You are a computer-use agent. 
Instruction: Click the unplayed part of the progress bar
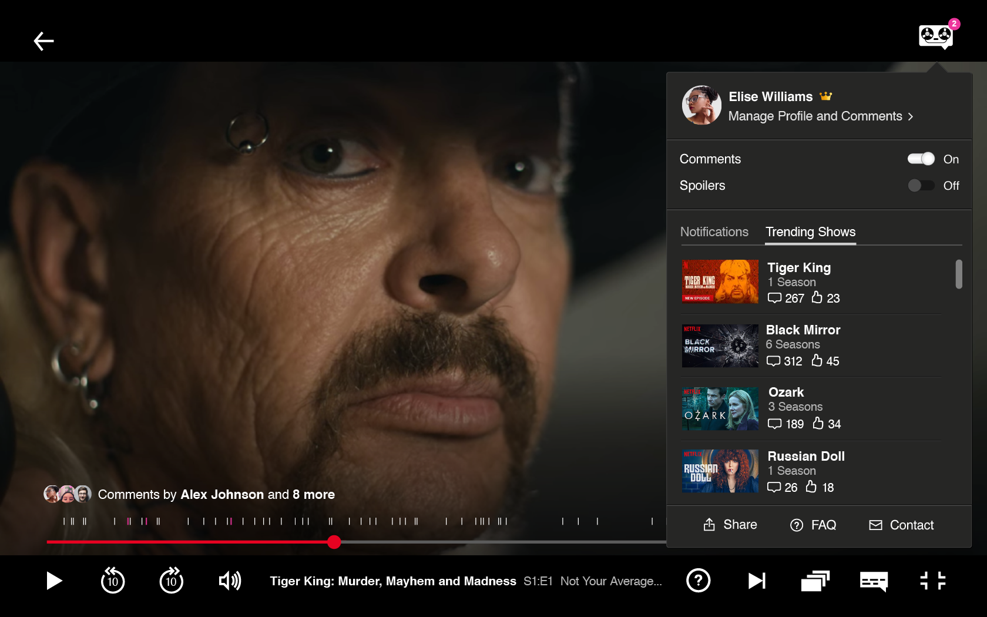[503, 542]
